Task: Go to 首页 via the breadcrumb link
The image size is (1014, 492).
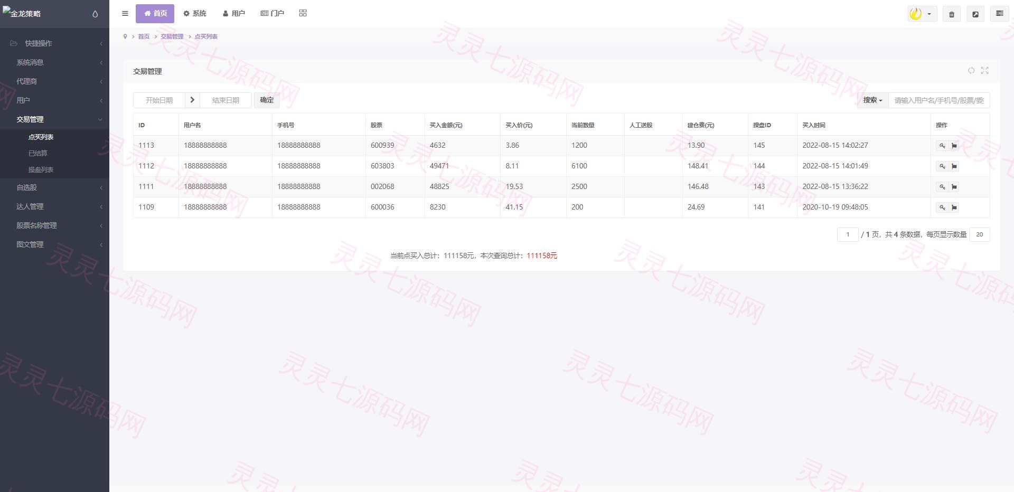Action: (144, 36)
